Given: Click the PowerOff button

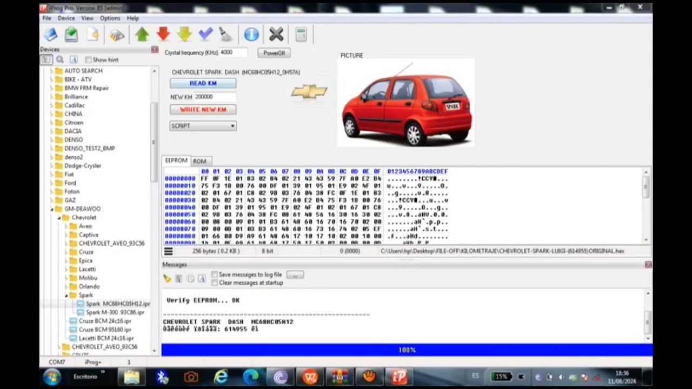Looking at the screenshot, I should (x=274, y=53).
